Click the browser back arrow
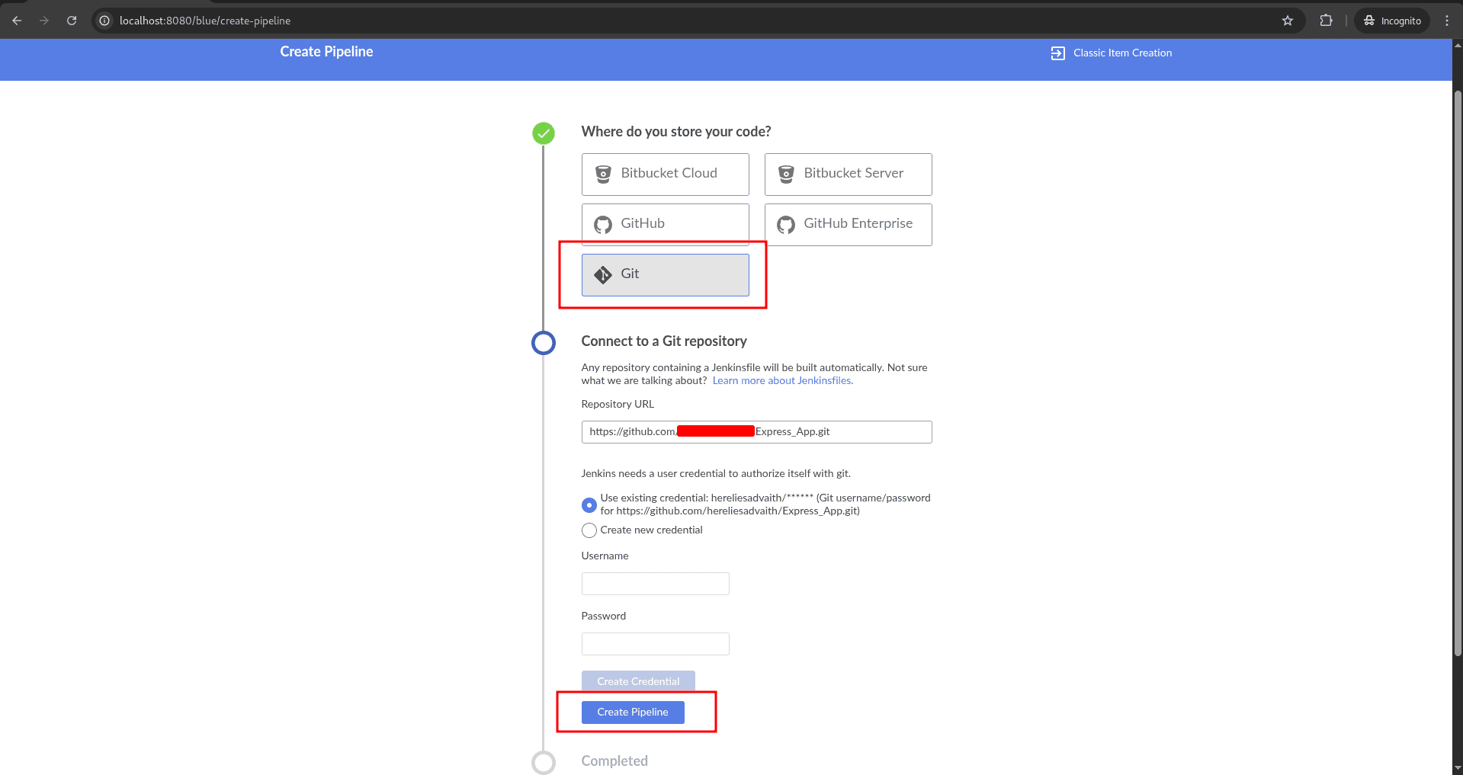This screenshot has width=1463, height=775. pyautogui.click(x=17, y=21)
